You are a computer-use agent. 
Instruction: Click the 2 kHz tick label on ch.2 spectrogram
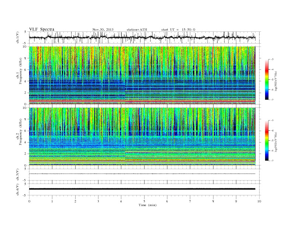tap(26, 154)
